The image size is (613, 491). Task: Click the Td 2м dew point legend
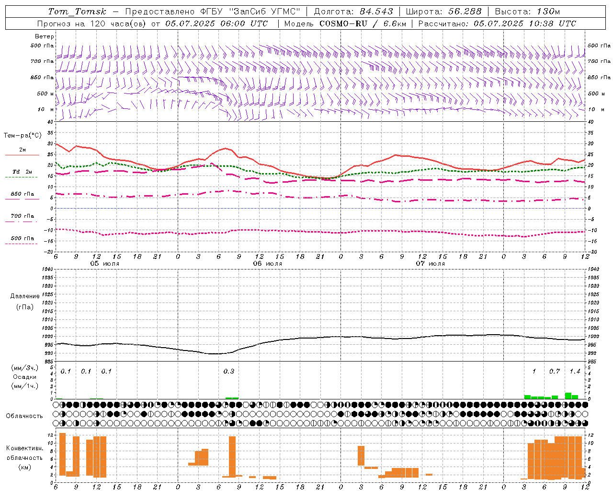[23, 172]
